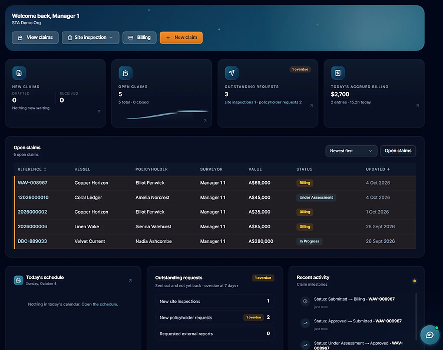Click the New Claims document icon
The image size is (443, 350).
[19, 73]
